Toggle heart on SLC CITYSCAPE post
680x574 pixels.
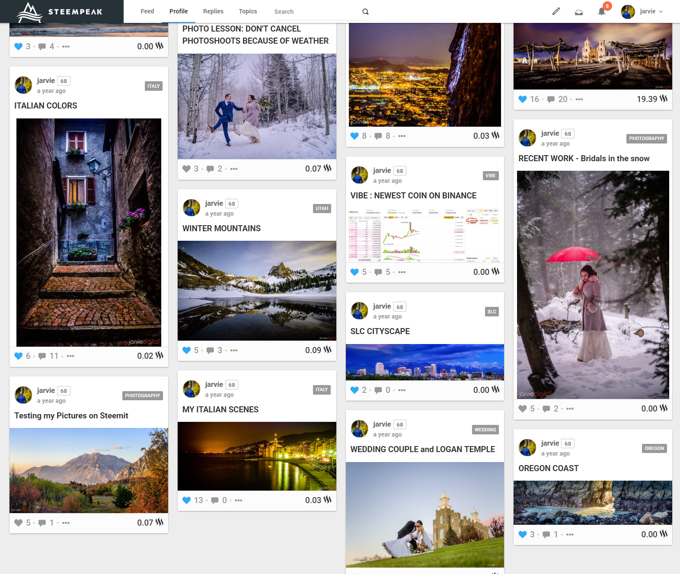(x=354, y=390)
